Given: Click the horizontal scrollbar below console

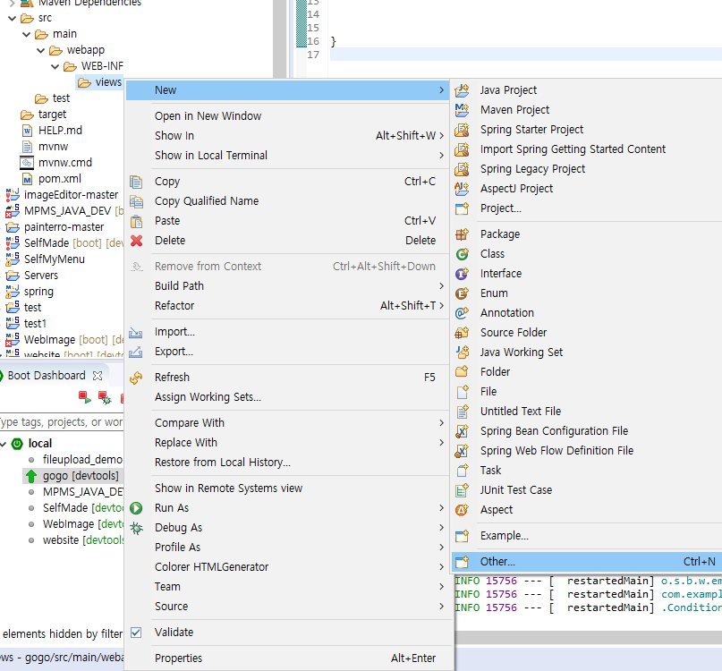Looking at the screenshot, I should coord(588,638).
